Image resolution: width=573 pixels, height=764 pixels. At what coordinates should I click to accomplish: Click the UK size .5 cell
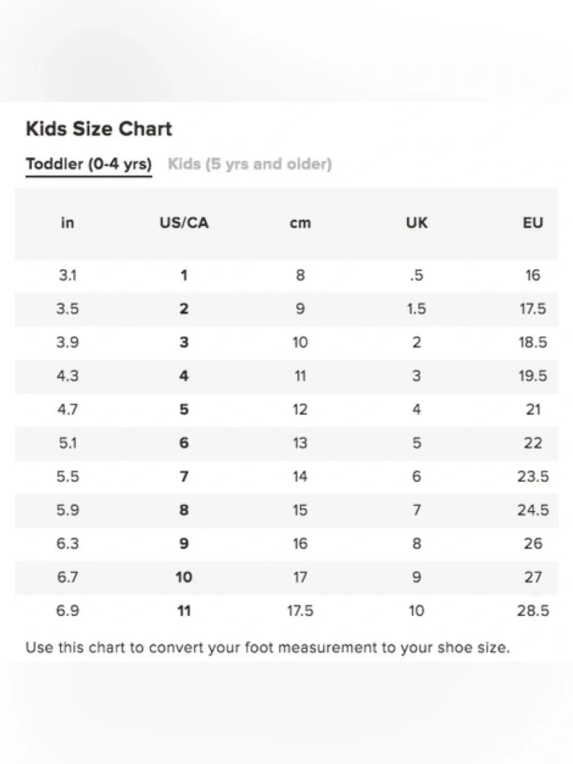(x=417, y=276)
